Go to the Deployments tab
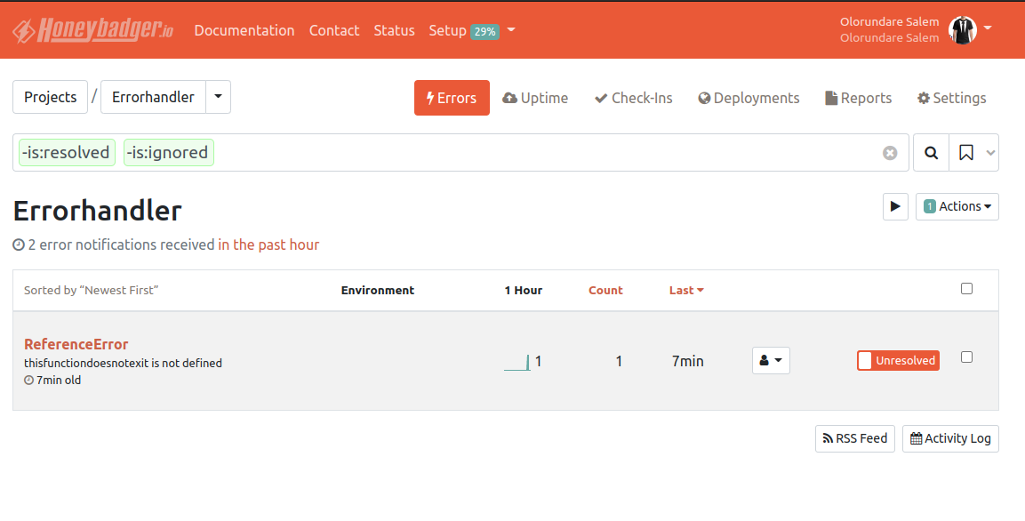1025x521 pixels. 749,98
